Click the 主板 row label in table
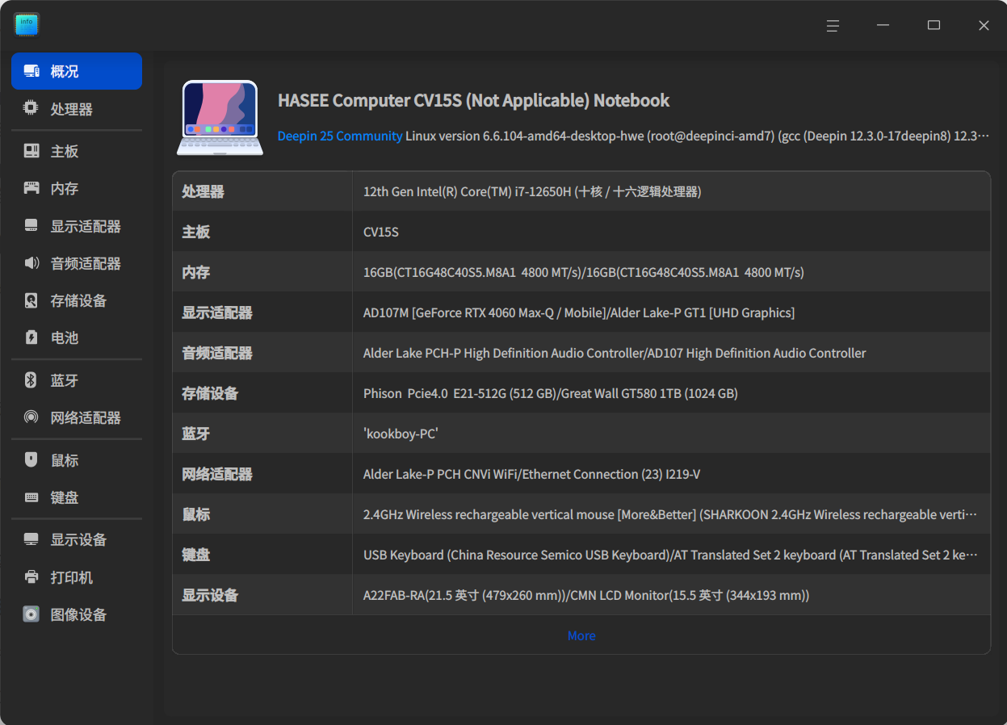Viewport: 1007px width, 725px height. pos(196,232)
